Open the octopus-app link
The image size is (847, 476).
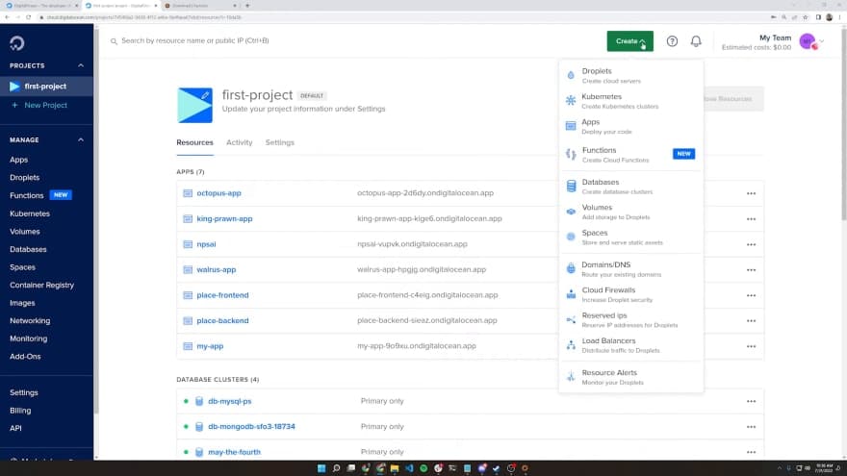click(x=218, y=193)
